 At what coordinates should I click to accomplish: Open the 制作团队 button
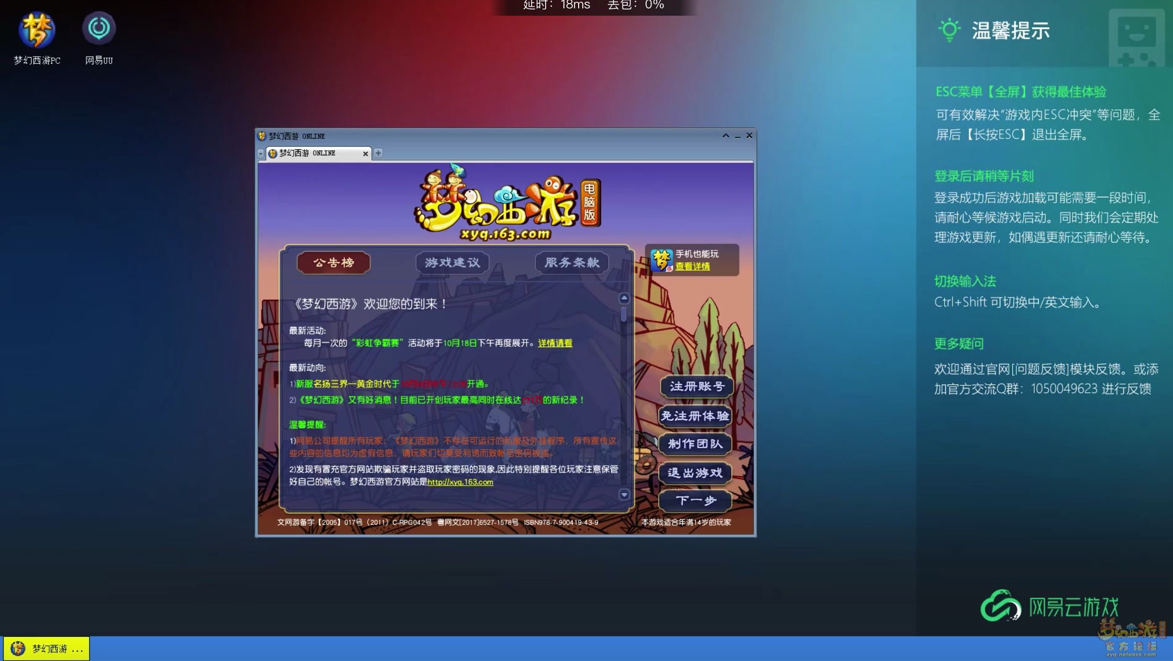tap(695, 444)
